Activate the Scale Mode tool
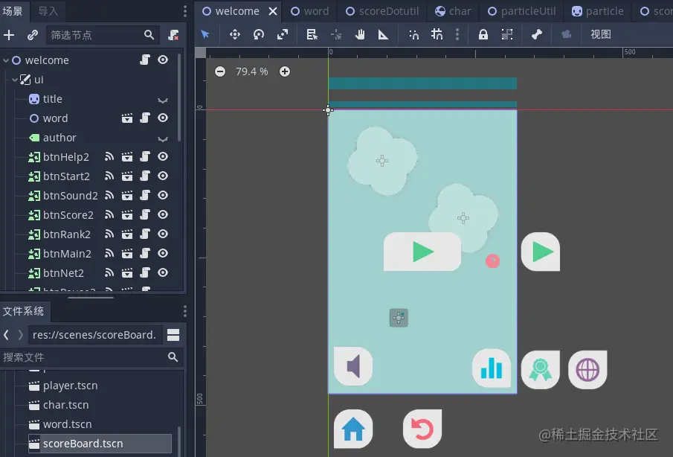The width and height of the screenshot is (673, 457). [283, 34]
